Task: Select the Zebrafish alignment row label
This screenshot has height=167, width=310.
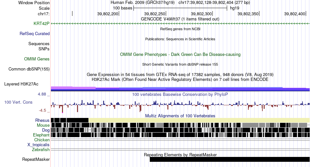Action: coord(41,150)
